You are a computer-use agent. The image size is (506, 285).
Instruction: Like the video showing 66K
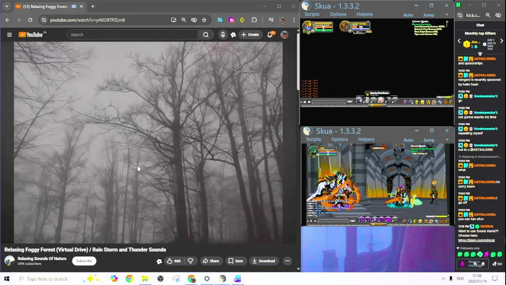coord(174,261)
